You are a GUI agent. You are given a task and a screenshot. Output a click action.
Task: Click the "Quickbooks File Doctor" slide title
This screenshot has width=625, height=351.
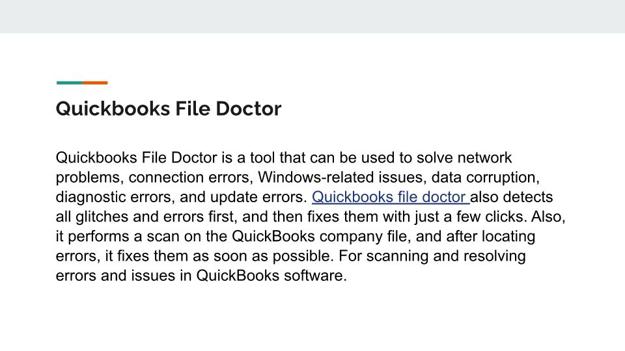[169, 109]
